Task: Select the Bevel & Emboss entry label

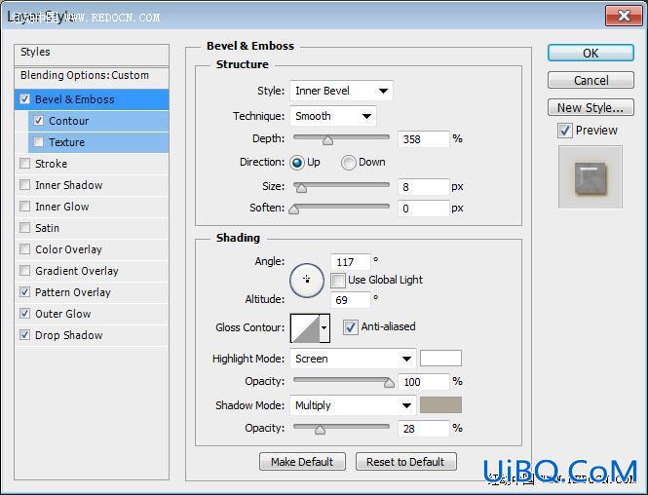Action: click(74, 99)
